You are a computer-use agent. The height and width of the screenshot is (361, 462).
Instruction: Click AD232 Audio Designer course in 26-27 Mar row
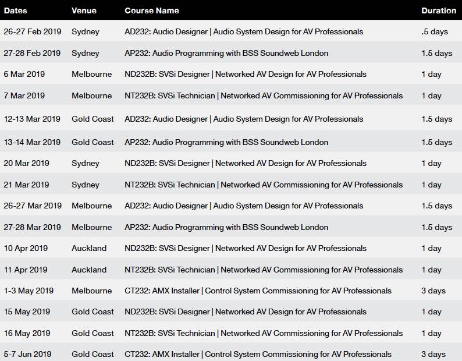[x=244, y=206]
